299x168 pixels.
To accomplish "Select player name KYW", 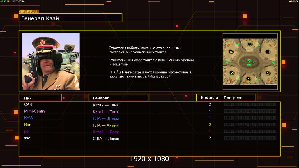I will coord(29,118).
